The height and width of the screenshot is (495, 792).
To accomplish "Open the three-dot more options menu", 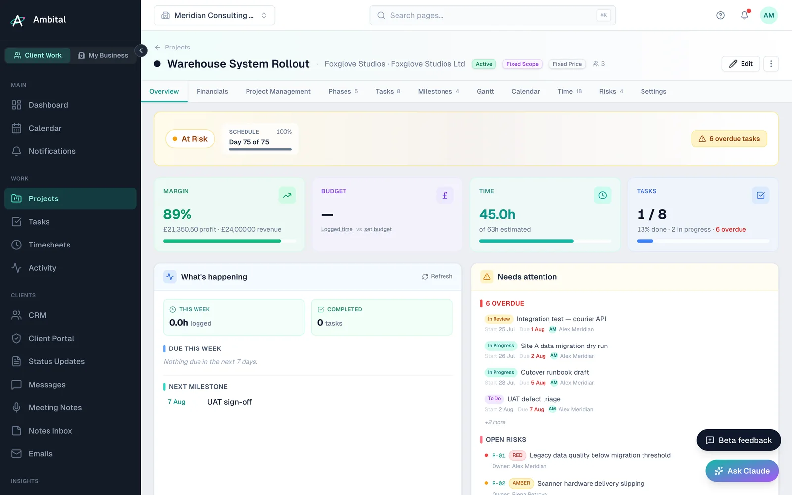I will click(771, 64).
